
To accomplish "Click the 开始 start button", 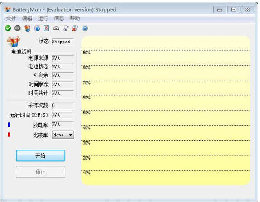I will pyautogui.click(x=40, y=155).
